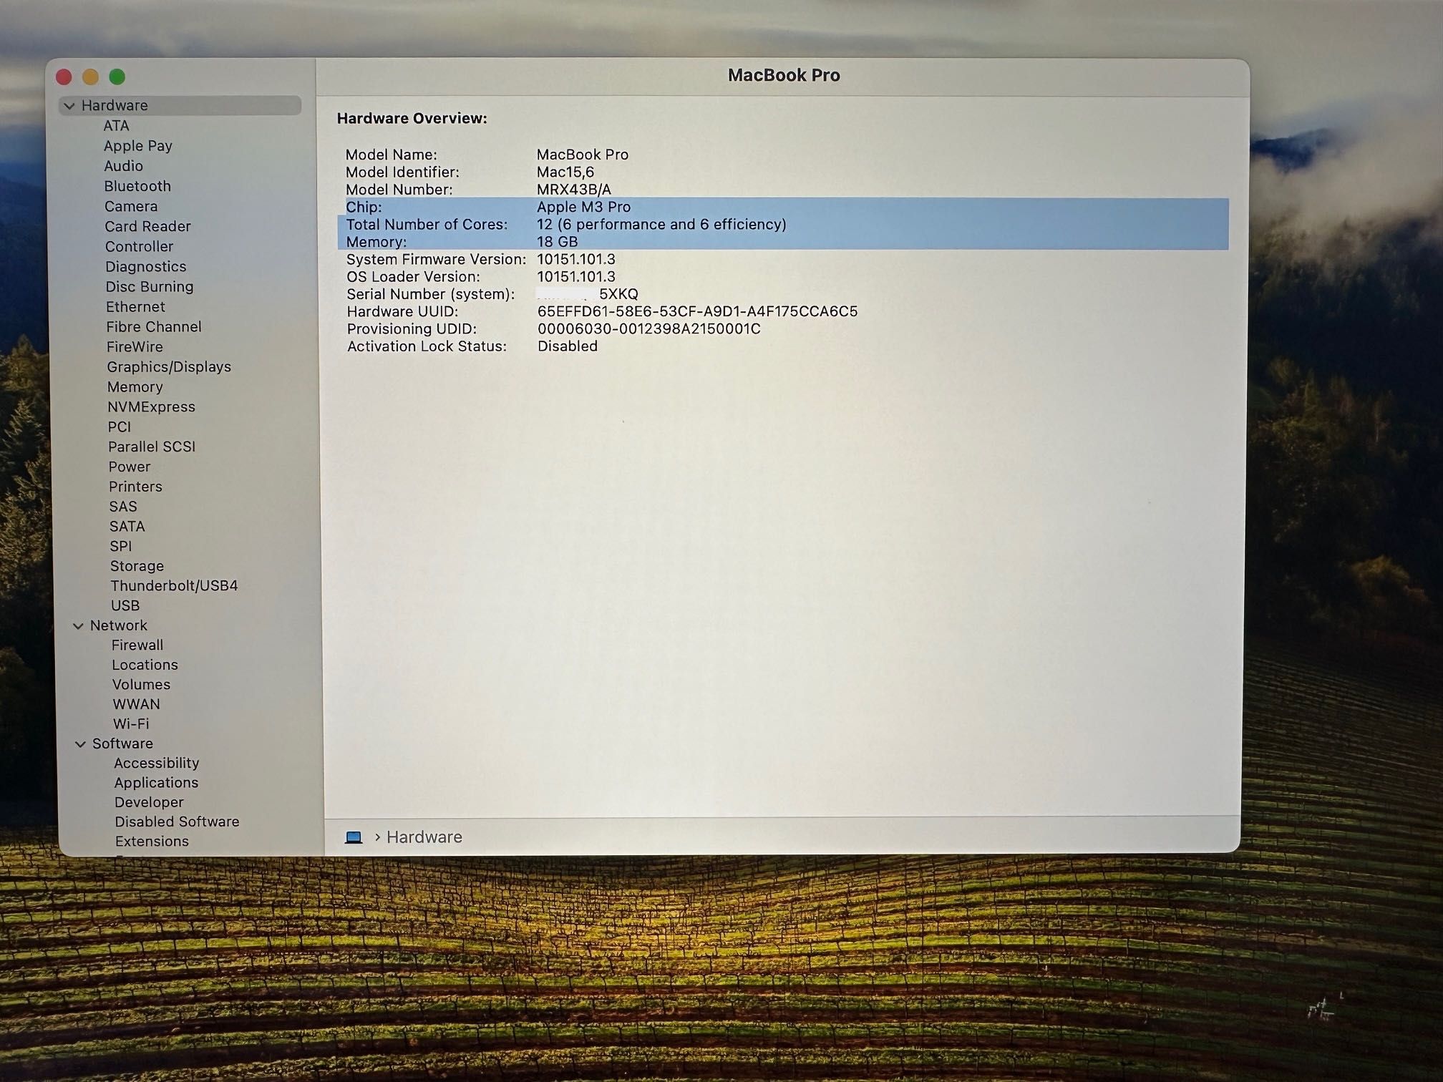Open the Ethernet sidebar entry
The image size is (1443, 1082).
135,306
